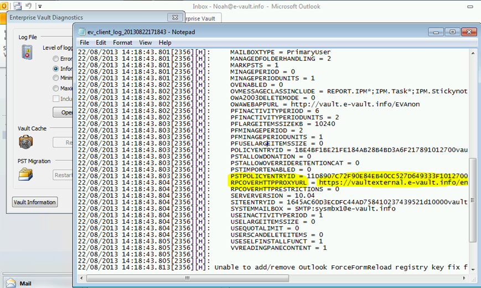
Task: Click the Open log button in Diagnostics
Action: point(63,112)
